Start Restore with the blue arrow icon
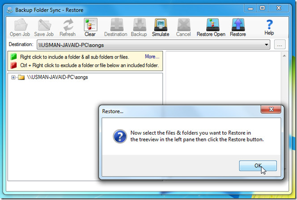This screenshot has height=200, width=297. point(238,25)
